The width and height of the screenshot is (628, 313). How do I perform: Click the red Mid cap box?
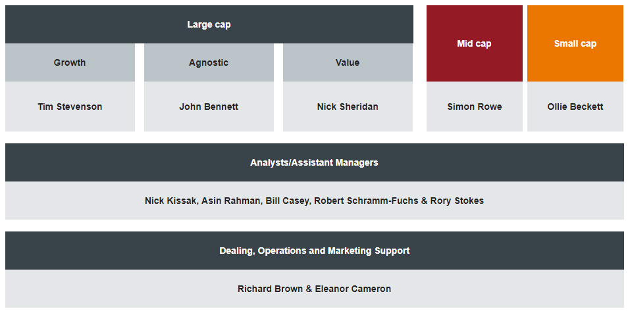pyautogui.click(x=474, y=44)
